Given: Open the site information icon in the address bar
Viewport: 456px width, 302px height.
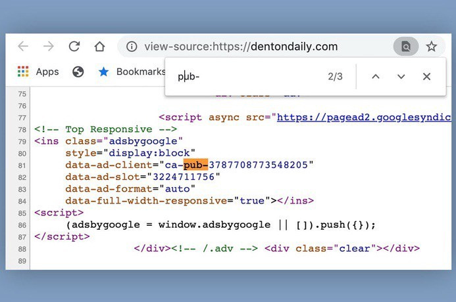Looking at the screenshot, I should point(132,47).
